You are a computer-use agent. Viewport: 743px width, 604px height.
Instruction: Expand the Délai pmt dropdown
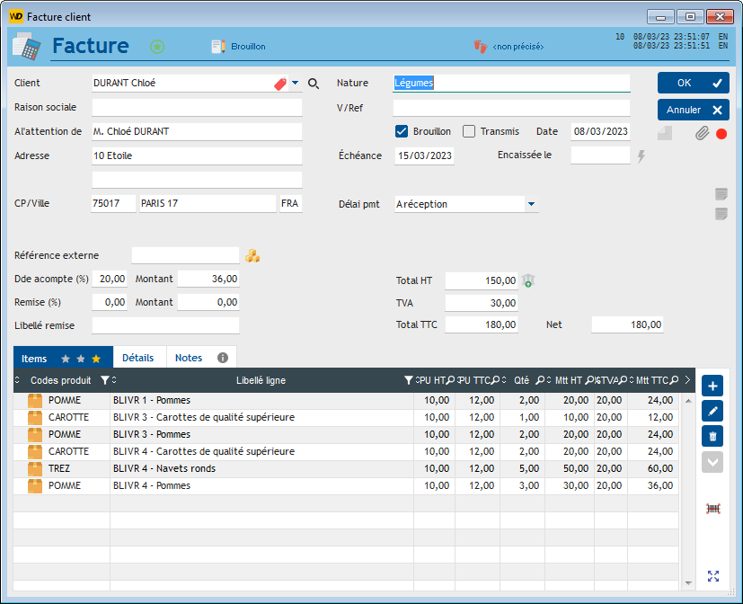click(531, 204)
